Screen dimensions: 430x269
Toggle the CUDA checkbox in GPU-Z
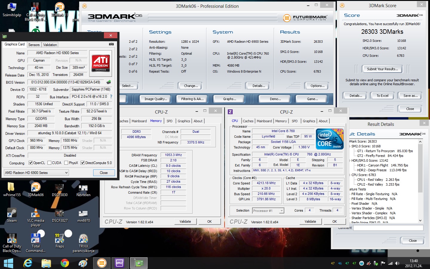pyautogui.click(x=49, y=163)
